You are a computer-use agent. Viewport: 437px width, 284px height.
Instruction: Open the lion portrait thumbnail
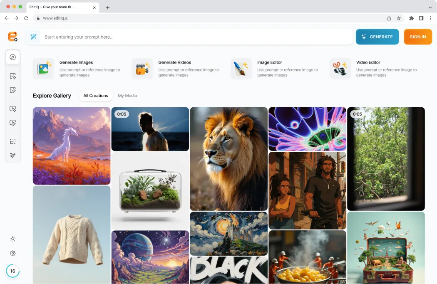point(228,159)
